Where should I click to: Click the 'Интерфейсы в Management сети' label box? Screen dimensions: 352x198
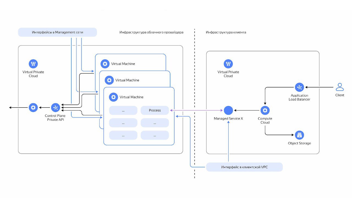click(57, 32)
